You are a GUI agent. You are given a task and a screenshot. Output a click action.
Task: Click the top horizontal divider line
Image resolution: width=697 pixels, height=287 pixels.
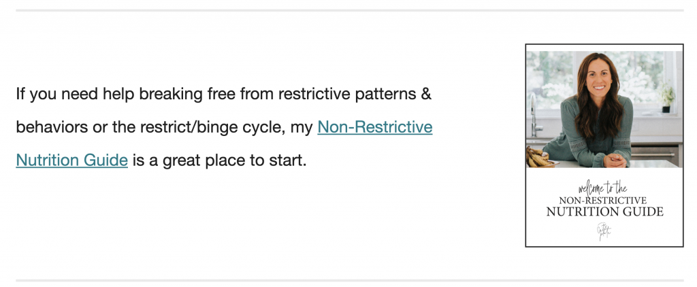(x=350, y=10)
